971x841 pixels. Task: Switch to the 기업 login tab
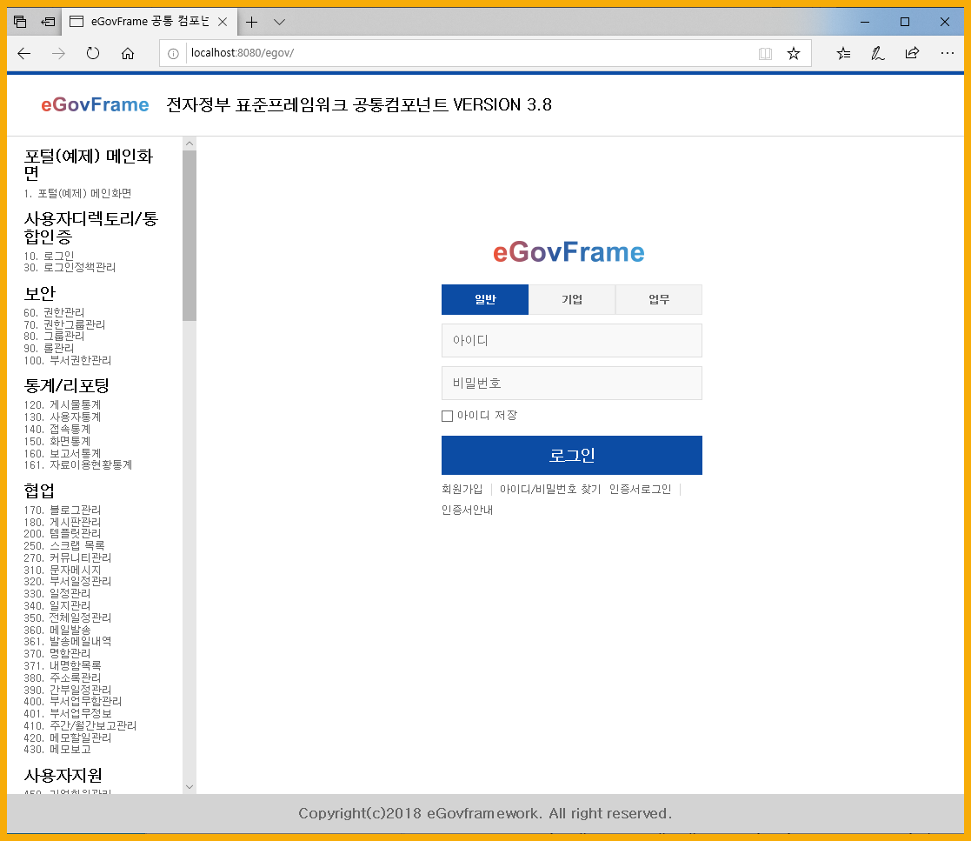pyautogui.click(x=572, y=299)
